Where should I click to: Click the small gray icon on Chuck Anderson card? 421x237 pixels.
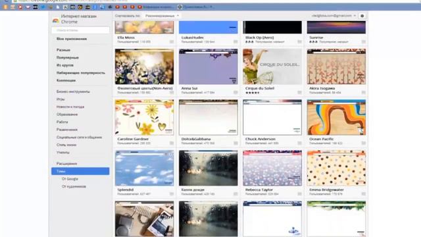[x=299, y=144]
